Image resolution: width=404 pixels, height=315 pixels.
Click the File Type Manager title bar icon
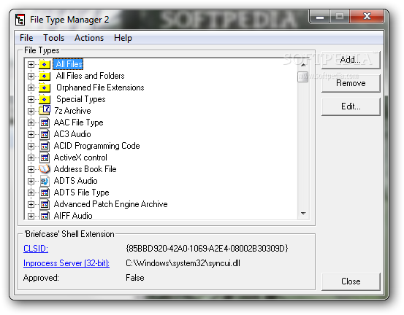pos(20,20)
